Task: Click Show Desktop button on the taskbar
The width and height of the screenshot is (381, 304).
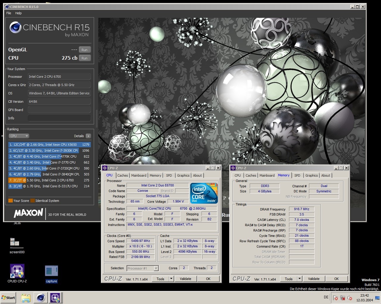Action: pos(377,298)
